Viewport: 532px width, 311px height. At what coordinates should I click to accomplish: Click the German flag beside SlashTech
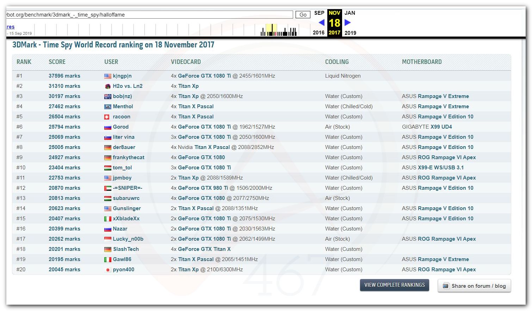pyautogui.click(x=108, y=249)
